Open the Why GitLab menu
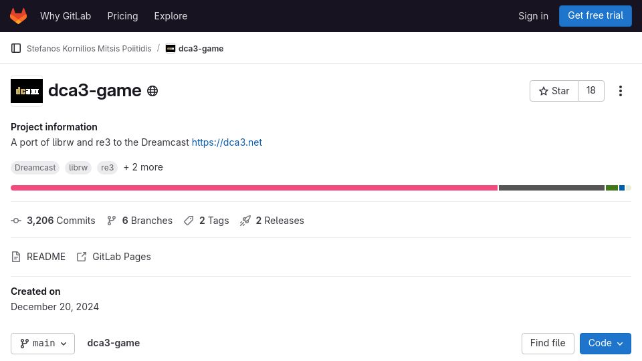Viewport: 642px width, 361px height. [x=66, y=16]
